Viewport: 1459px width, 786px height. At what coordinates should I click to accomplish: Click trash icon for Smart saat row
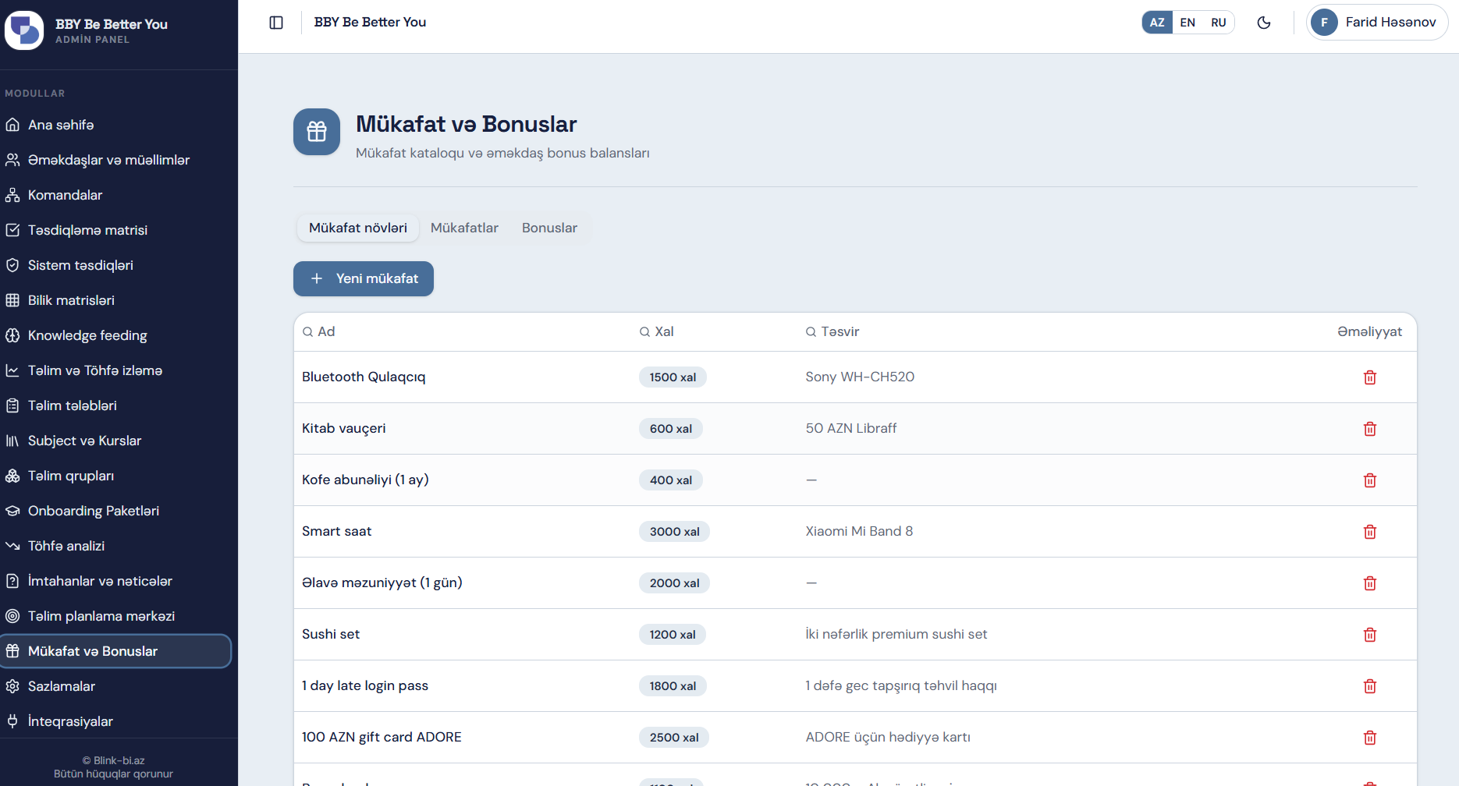coord(1369,532)
